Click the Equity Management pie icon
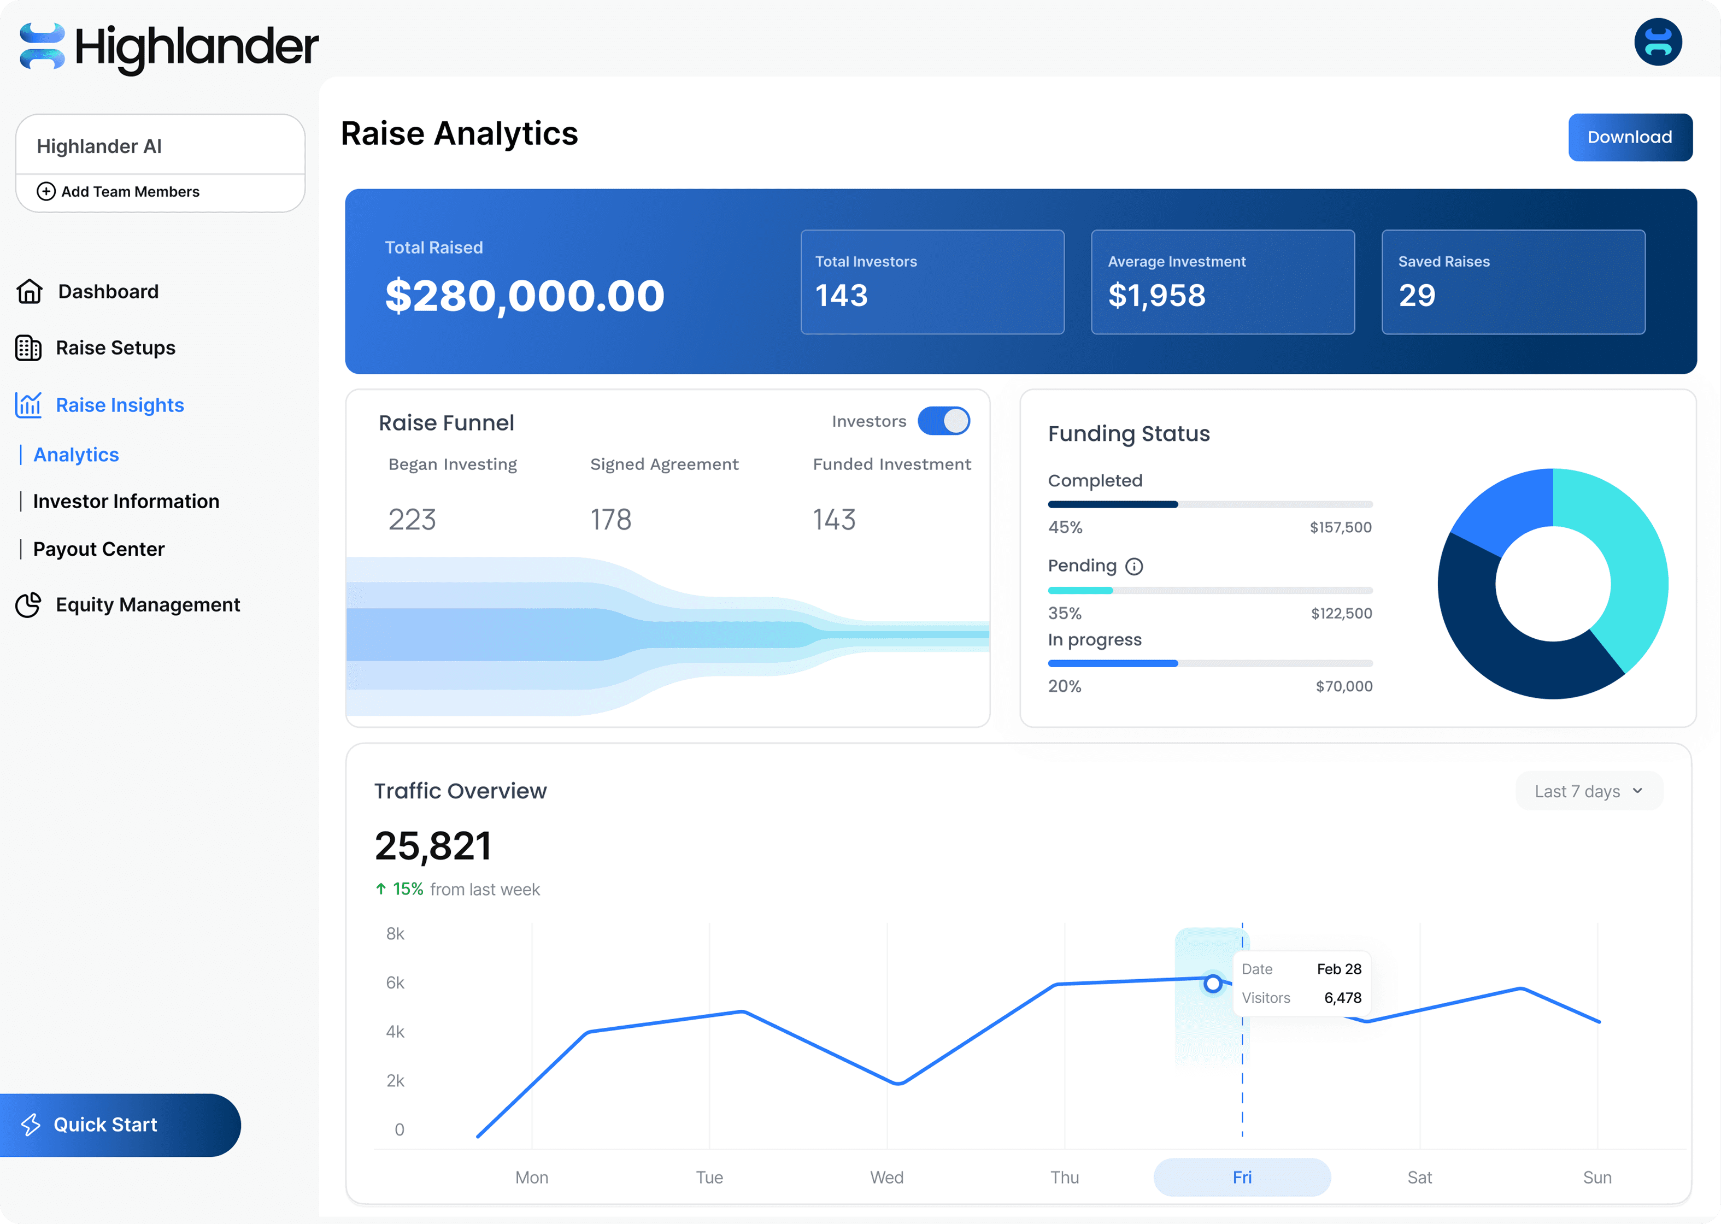 coord(28,604)
